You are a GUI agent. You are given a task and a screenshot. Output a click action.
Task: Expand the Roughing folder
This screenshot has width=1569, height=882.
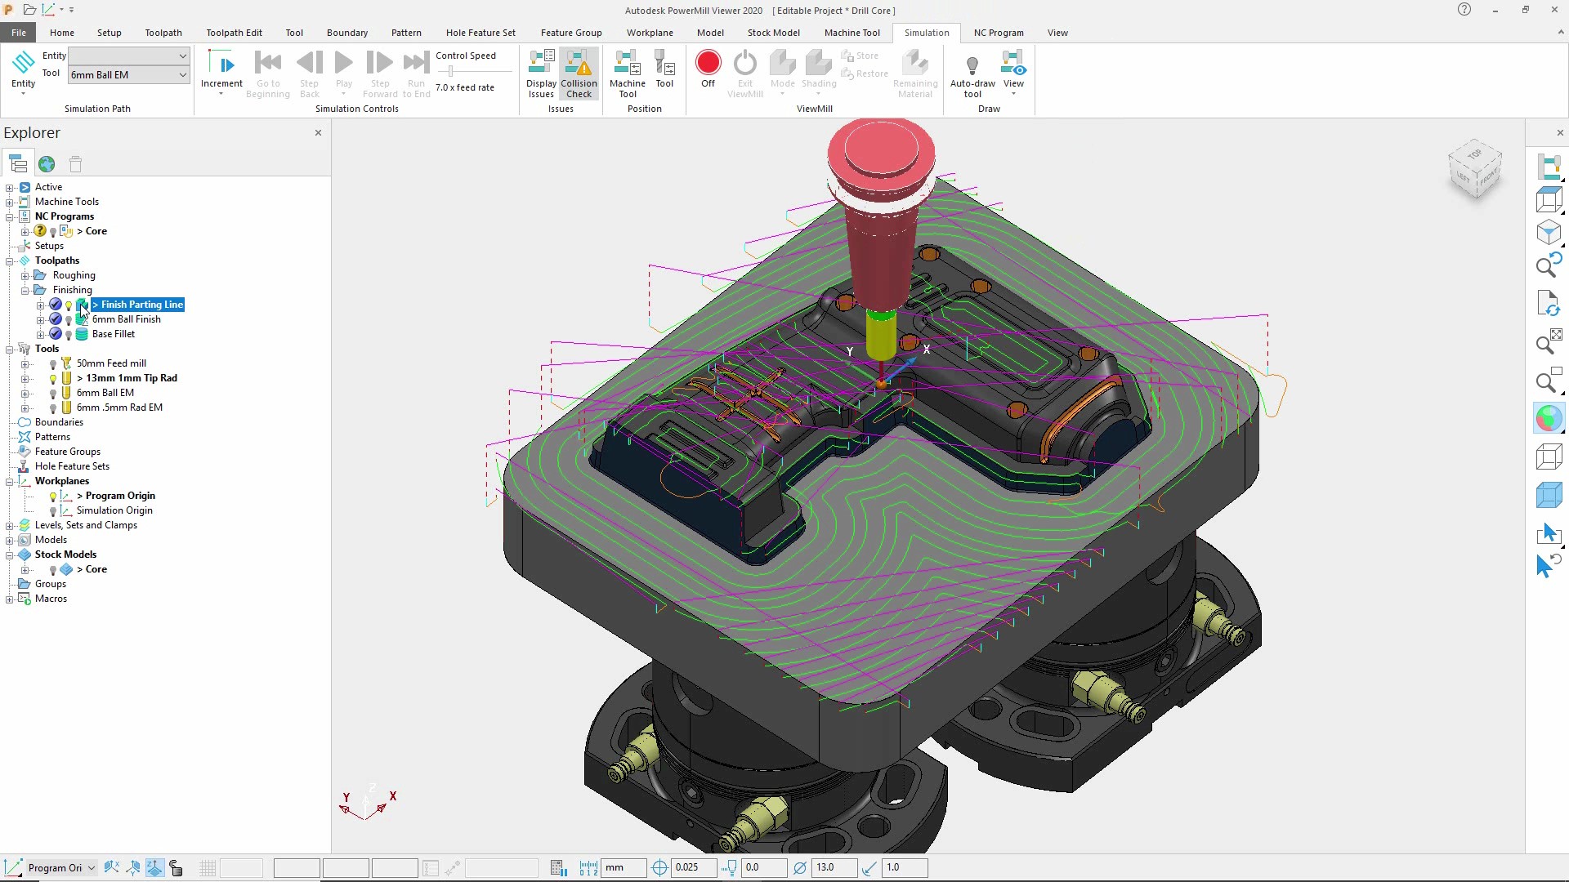click(x=27, y=275)
